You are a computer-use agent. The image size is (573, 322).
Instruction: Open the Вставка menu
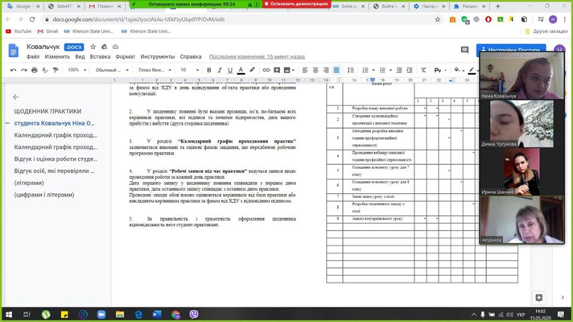(x=100, y=56)
